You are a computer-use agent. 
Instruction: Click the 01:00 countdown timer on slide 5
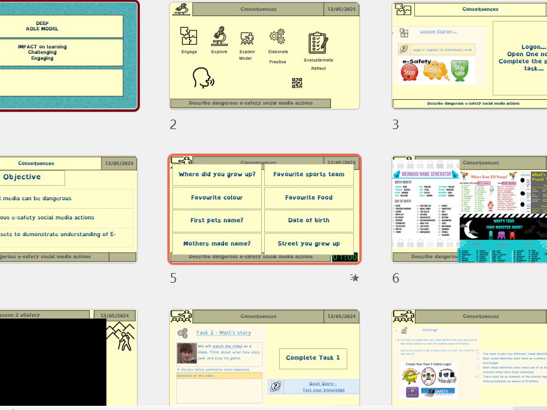(x=345, y=256)
